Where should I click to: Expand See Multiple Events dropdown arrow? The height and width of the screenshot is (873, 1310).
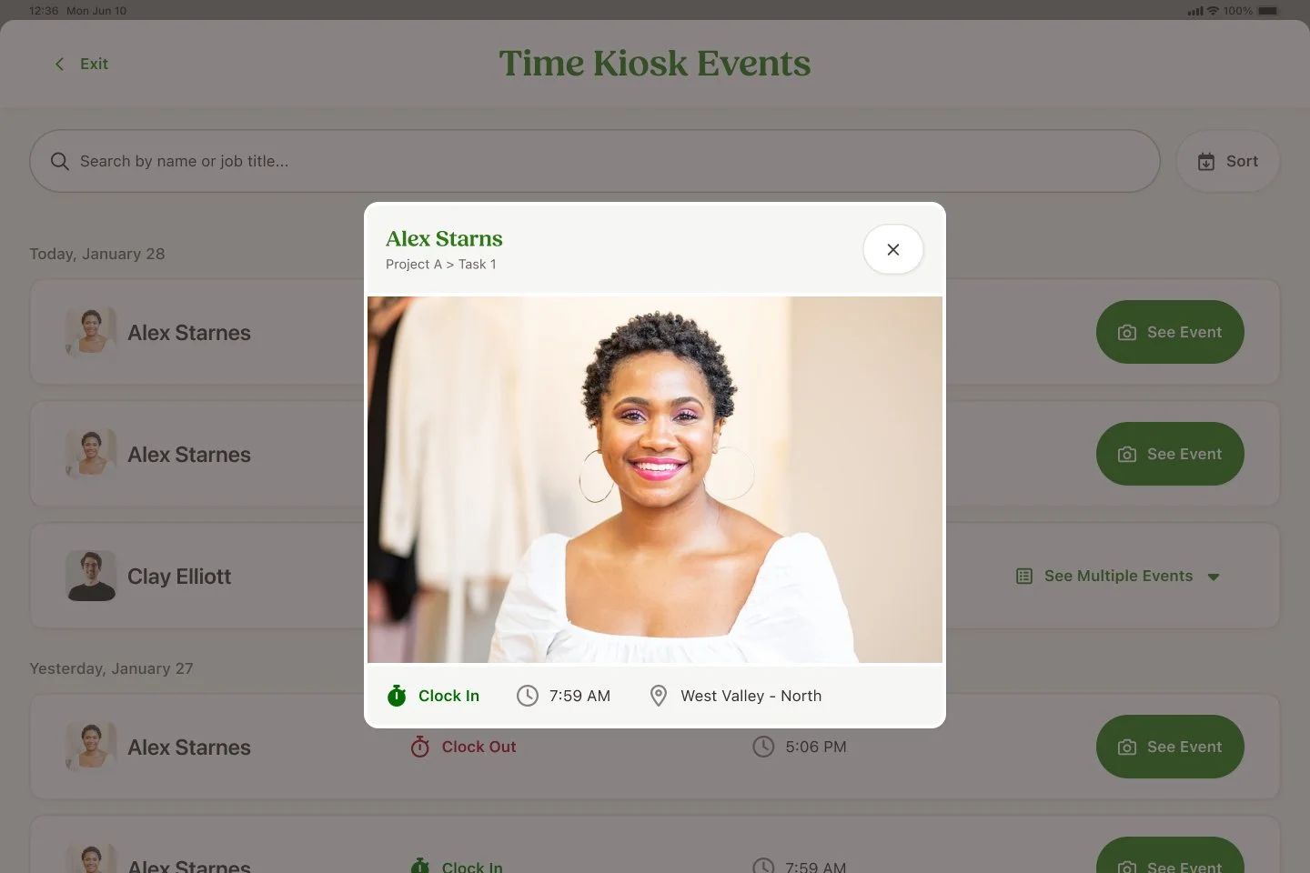[x=1213, y=577]
